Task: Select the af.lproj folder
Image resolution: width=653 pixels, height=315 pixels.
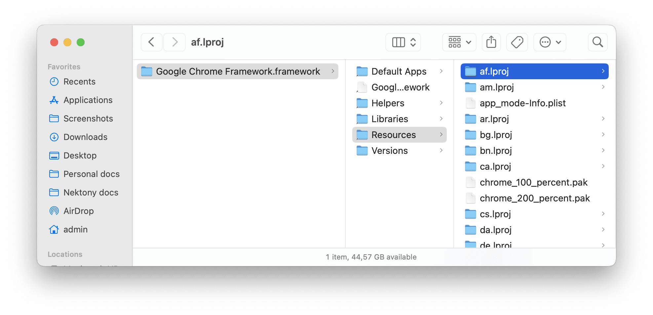Action: [535, 71]
